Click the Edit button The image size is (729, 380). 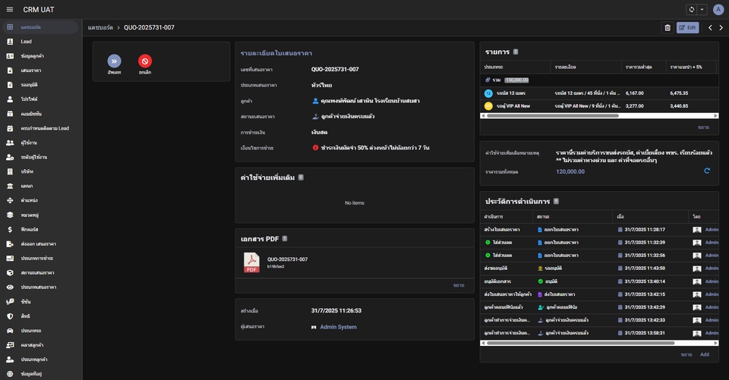coord(688,27)
